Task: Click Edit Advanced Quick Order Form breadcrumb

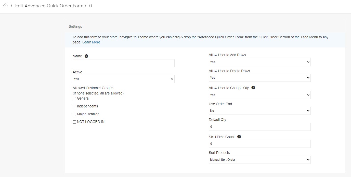Action: point(49,6)
